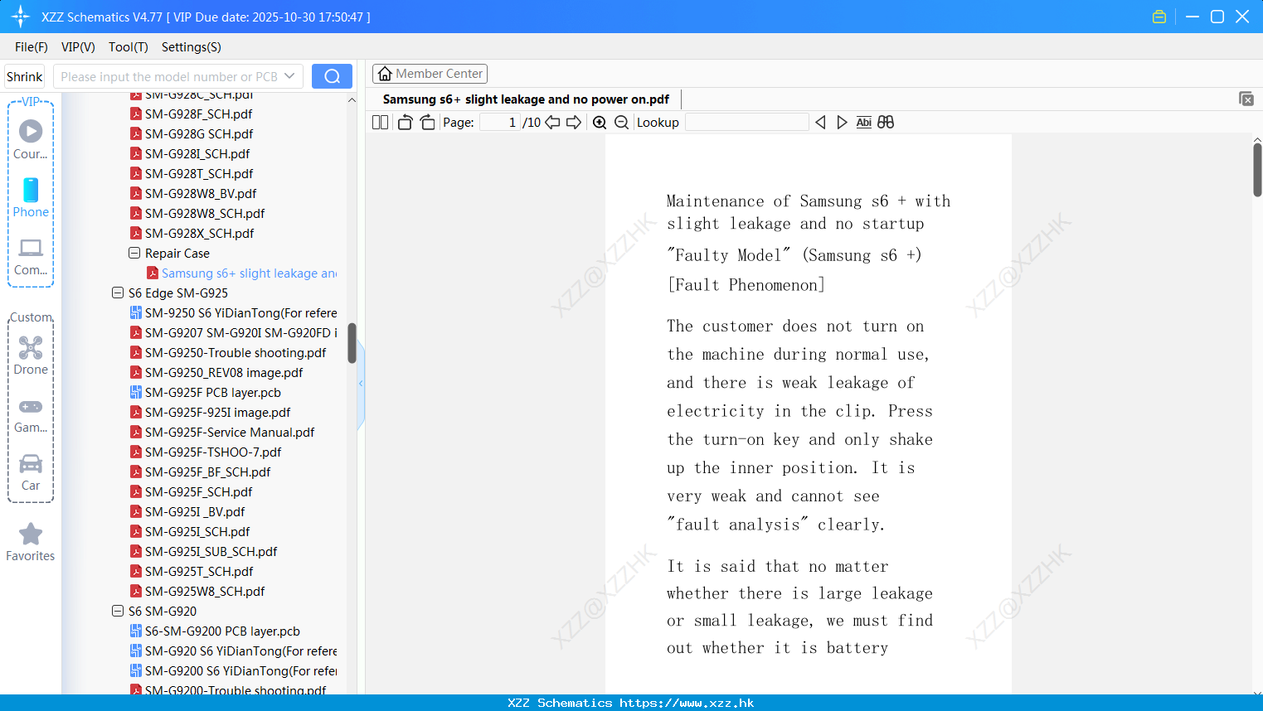Select the Samsung s6+ slight leakage tab

tap(526, 99)
